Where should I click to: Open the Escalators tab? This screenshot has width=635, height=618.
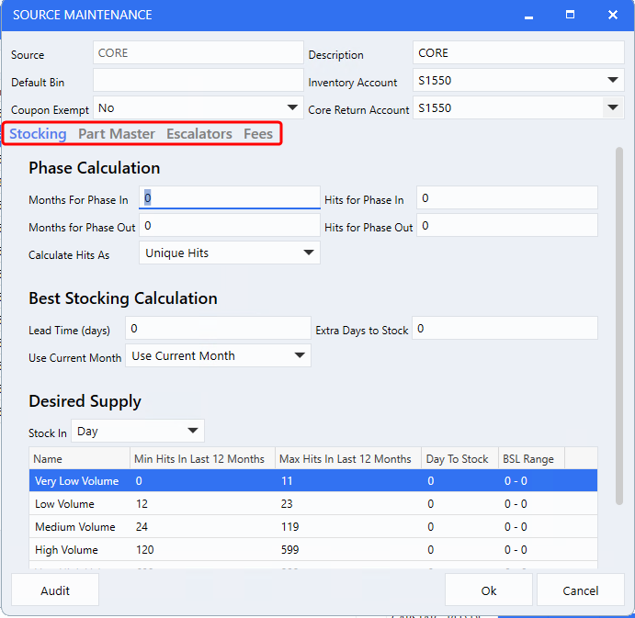[x=198, y=134]
